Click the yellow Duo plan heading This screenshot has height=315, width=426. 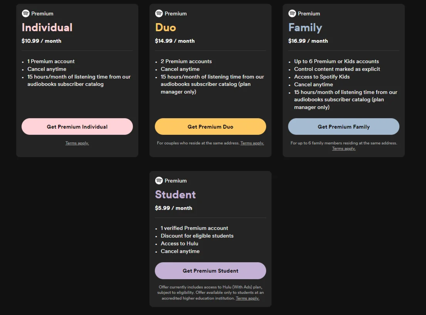point(166,28)
